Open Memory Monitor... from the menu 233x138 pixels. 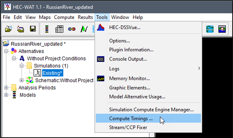[x=148, y=79]
